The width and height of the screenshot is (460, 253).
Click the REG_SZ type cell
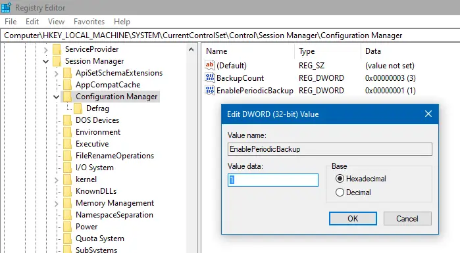pyautogui.click(x=311, y=65)
